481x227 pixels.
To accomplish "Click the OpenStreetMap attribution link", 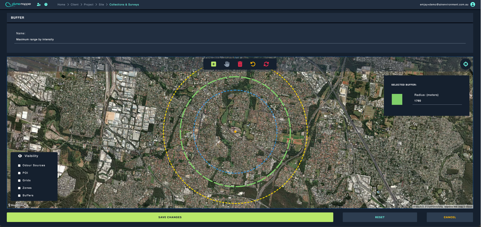I will pos(434,207).
